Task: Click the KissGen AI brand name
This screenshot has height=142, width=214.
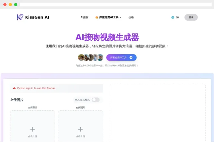Action: pos(37,17)
